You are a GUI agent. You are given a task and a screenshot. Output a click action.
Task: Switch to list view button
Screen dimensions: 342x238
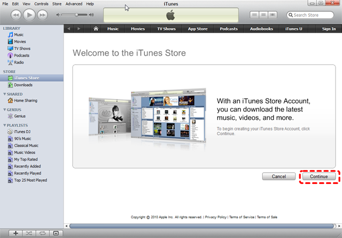pyautogui.click(x=254, y=15)
